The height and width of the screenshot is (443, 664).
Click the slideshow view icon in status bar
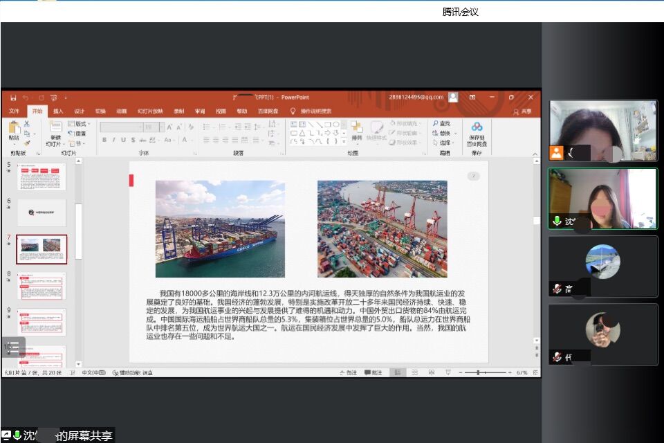click(x=447, y=372)
